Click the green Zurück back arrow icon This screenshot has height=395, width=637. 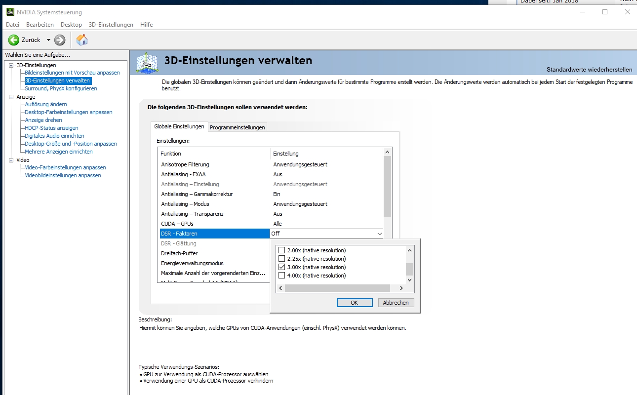pyautogui.click(x=14, y=40)
